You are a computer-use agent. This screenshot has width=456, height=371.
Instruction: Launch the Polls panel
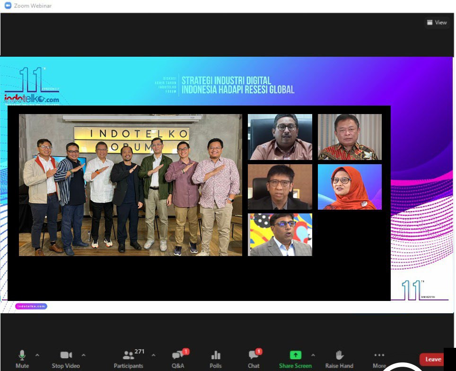point(215,358)
